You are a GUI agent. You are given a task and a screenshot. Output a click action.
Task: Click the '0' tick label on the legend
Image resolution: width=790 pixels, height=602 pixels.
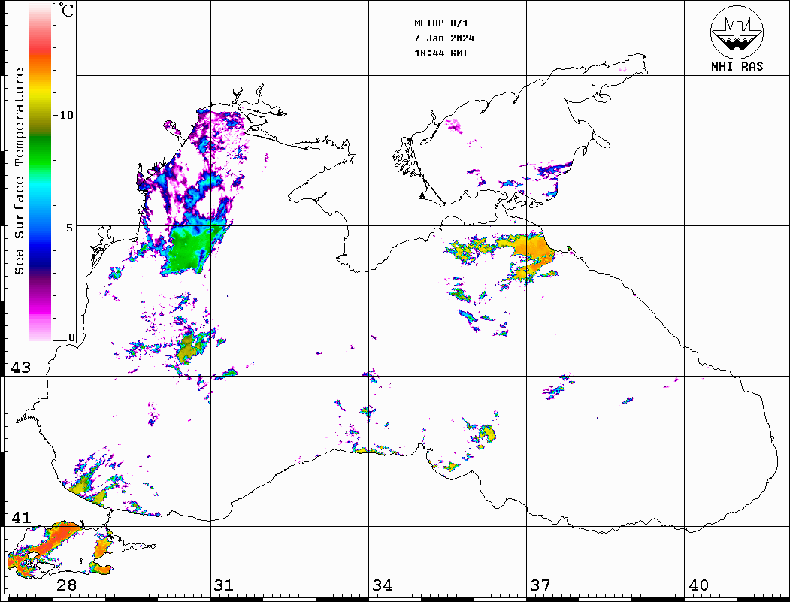pos(71,337)
